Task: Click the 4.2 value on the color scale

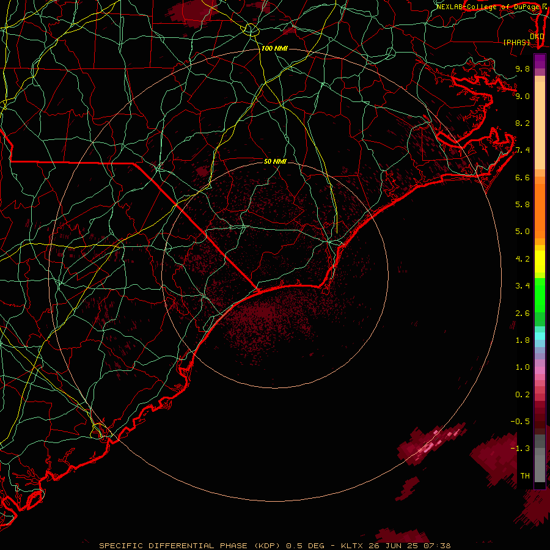Action: (522, 259)
